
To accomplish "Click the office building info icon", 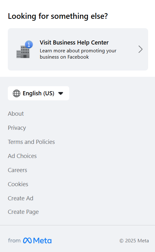I will pyautogui.click(x=24, y=50).
